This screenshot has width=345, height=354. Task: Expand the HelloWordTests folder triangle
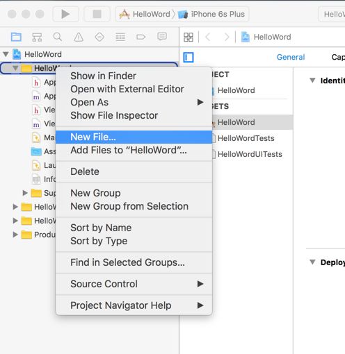pos(15,207)
